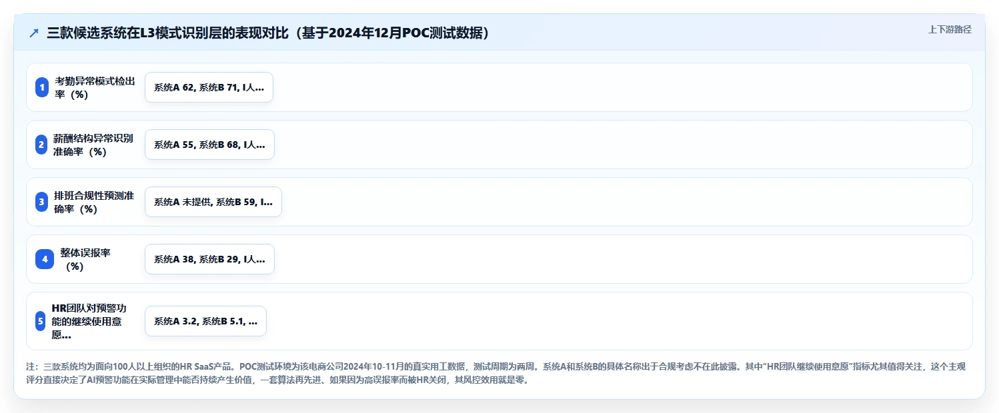Open the value chip '系统A 3.2, 系统B 5.1'
This screenshot has height=413, width=999.
point(205,321)
